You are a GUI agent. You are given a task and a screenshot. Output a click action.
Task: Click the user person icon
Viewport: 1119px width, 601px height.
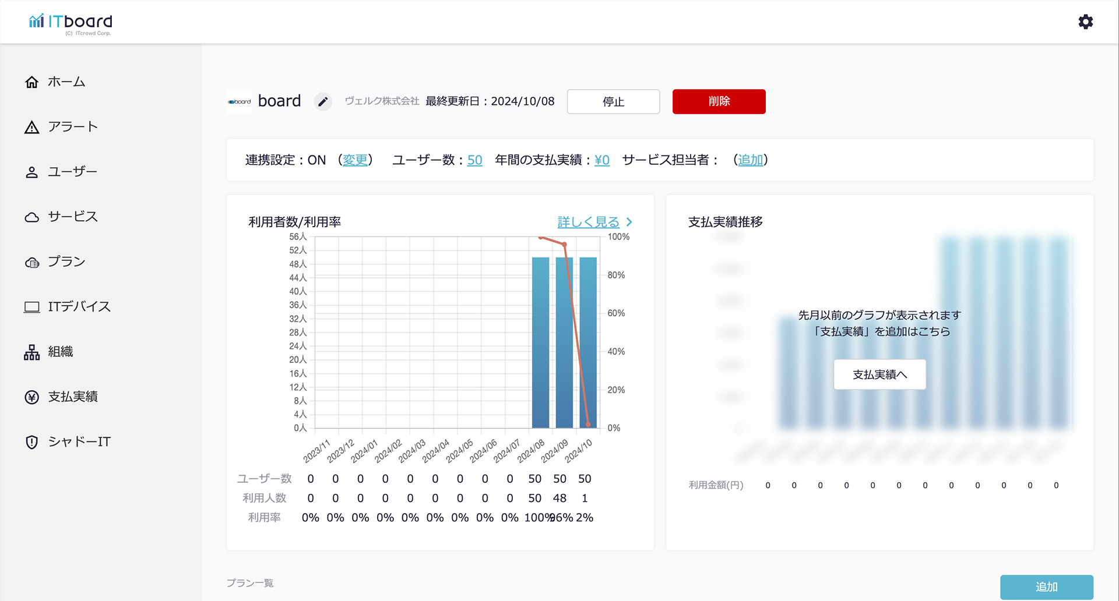click(32, 172)
